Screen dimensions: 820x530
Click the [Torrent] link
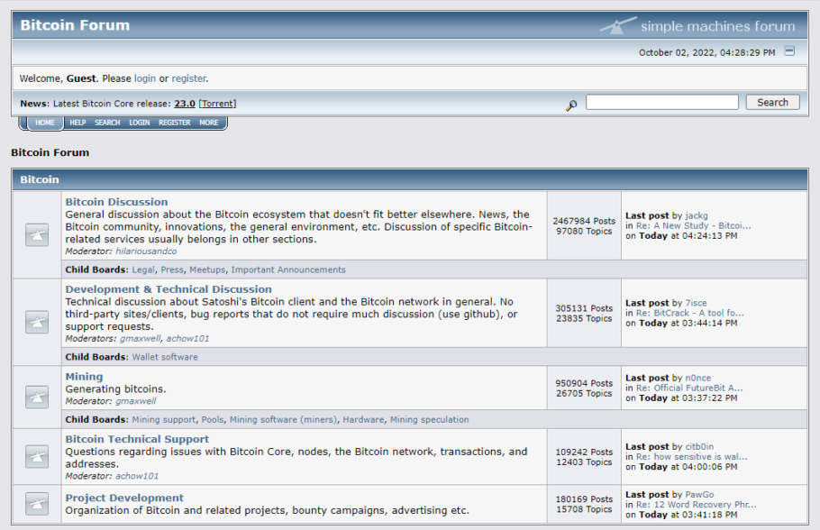217,104
